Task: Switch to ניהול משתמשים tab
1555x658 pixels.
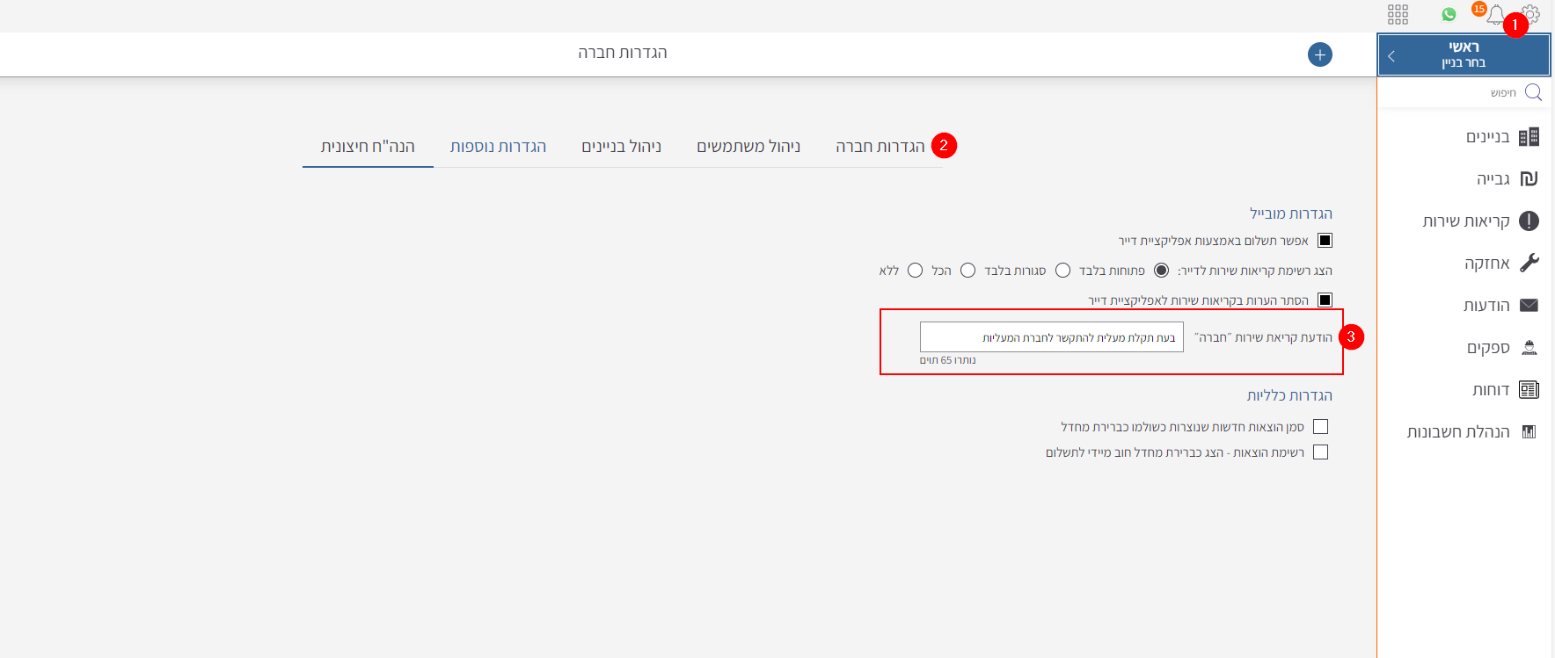Action: [x=748, y=147]
